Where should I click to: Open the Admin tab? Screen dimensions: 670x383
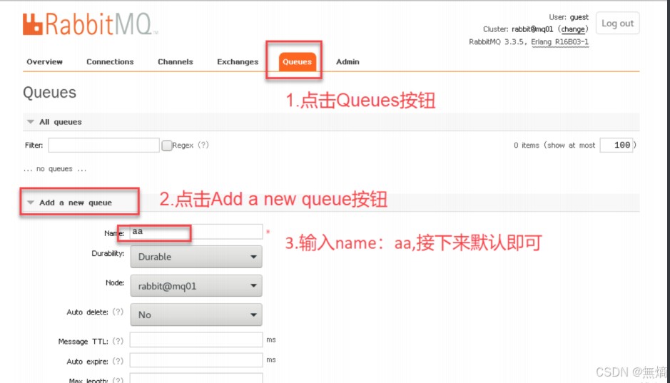(x=347, y=62)
